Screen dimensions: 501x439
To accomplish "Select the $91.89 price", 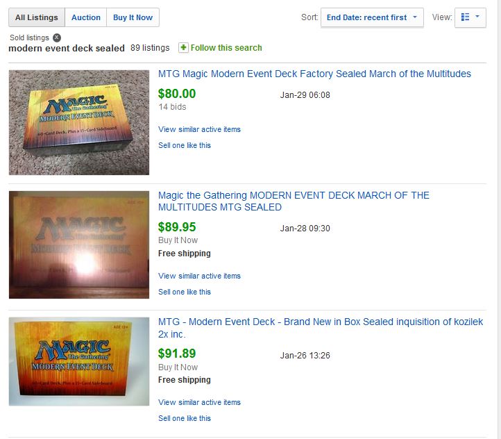I will click(177, 354).
